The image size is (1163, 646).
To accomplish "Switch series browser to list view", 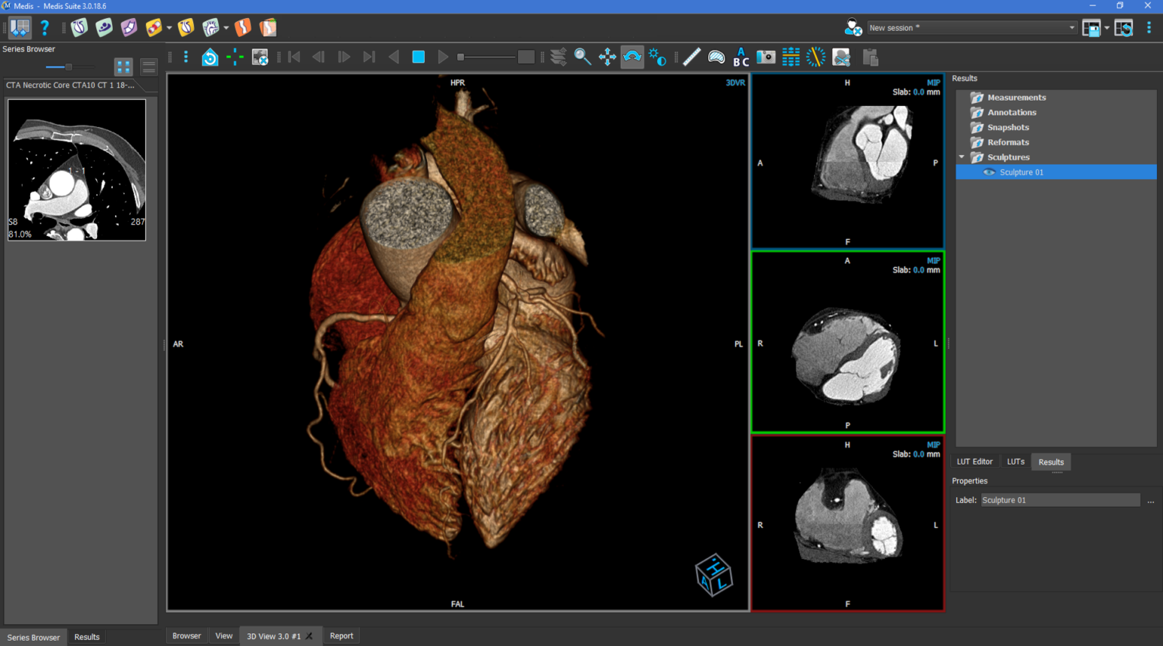I will point(148,67).
